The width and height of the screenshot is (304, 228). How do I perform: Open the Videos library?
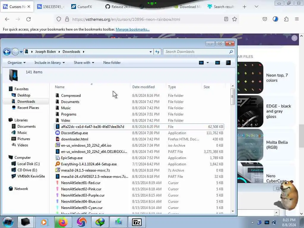(23, 145)
